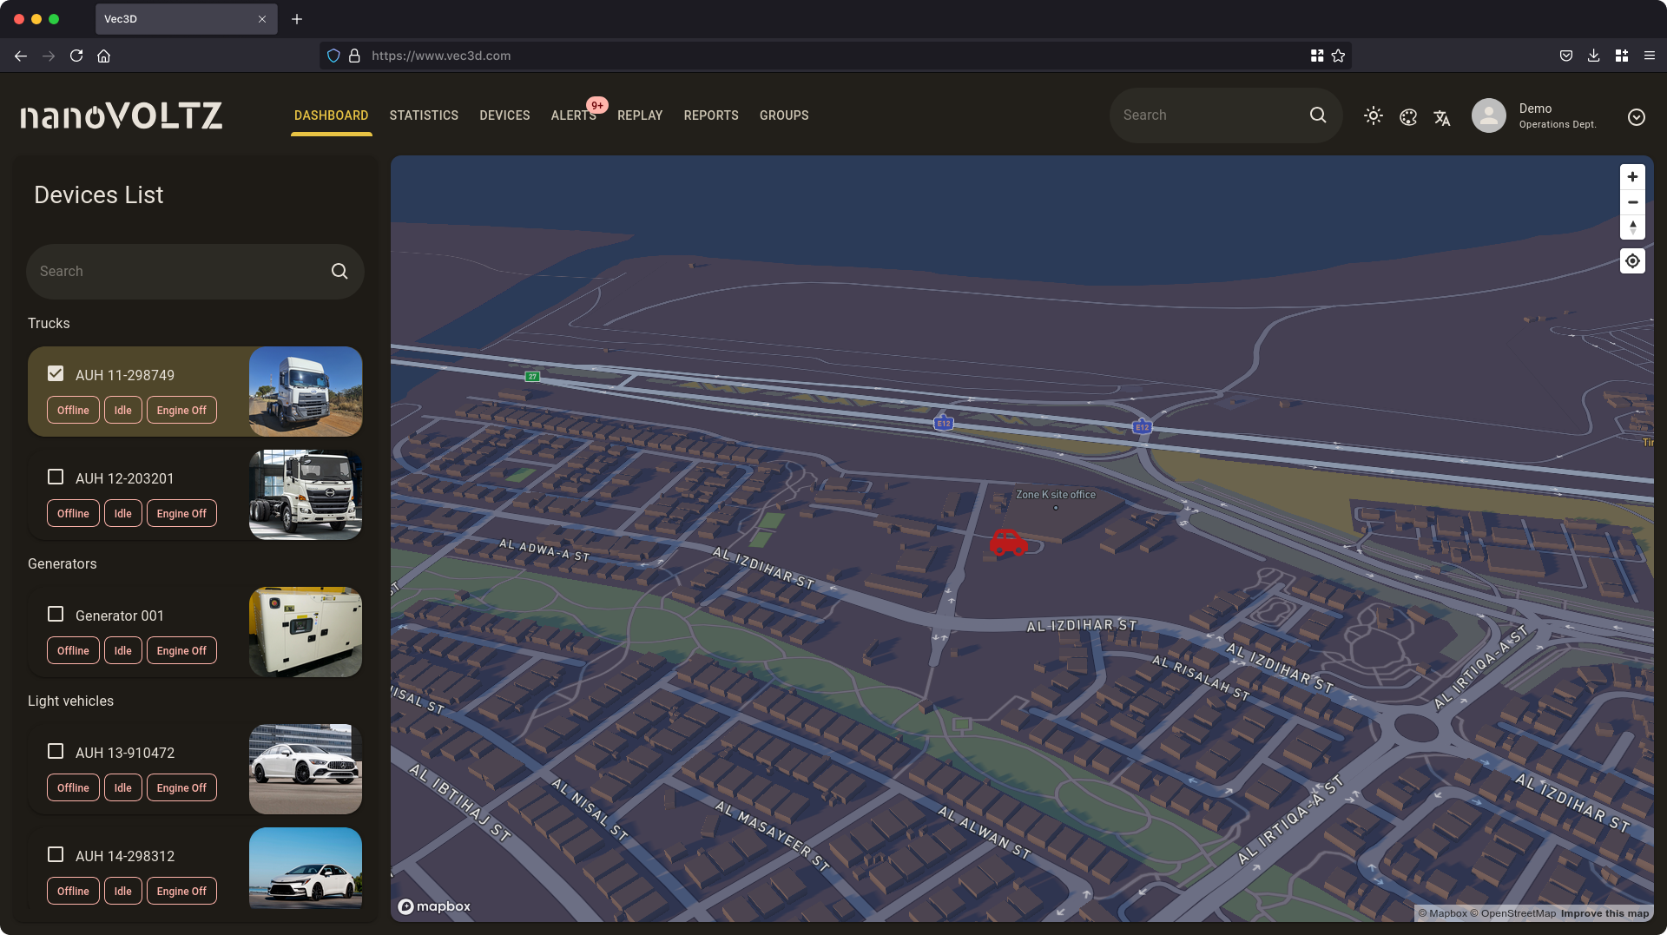Check the Generator 001 checkbox
The image size is (1667, 935).
tap(56, 615)
